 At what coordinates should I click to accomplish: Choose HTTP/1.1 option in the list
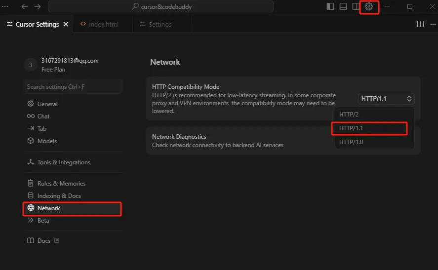point(369,128)
